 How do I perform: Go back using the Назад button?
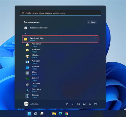point(92,22)
